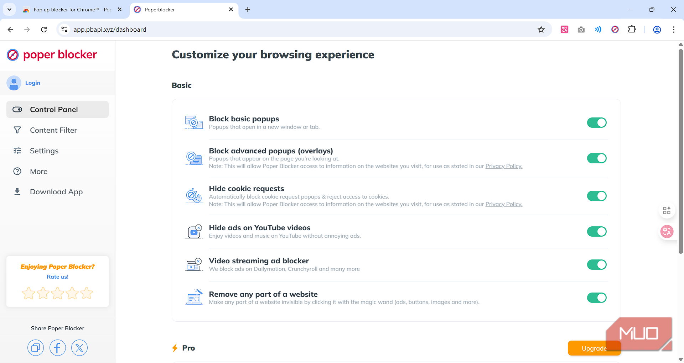
Task: Turn off Block advanced popups (overlays)
Action: [597, 158]
